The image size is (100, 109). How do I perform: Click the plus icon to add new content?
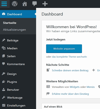pos(45,4)
